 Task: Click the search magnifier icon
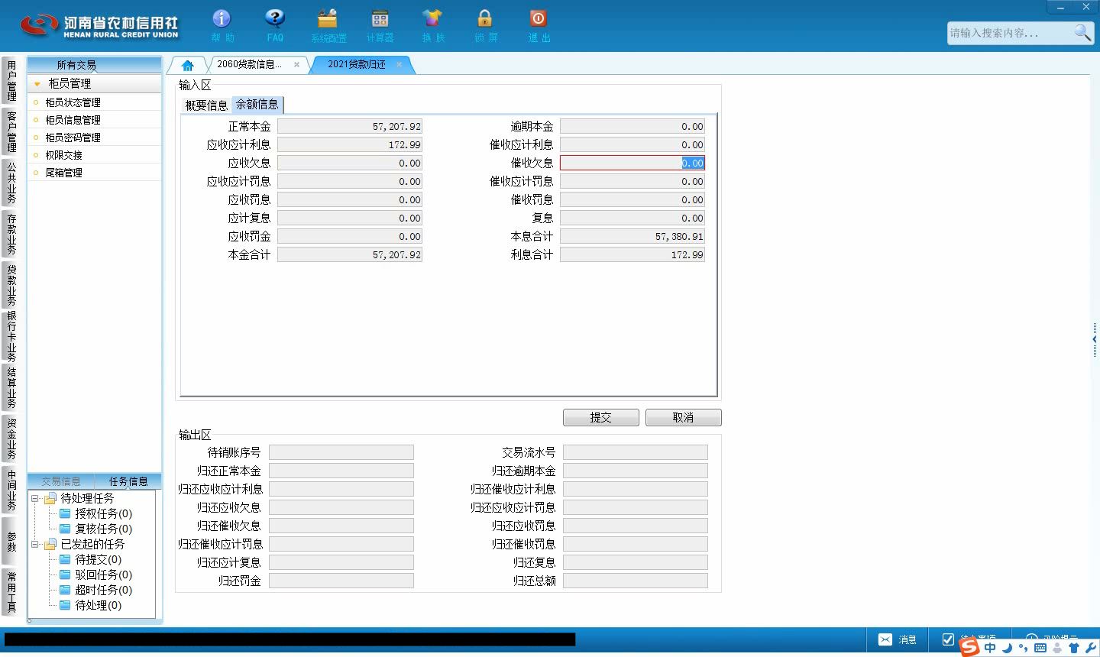point(1082,32)
